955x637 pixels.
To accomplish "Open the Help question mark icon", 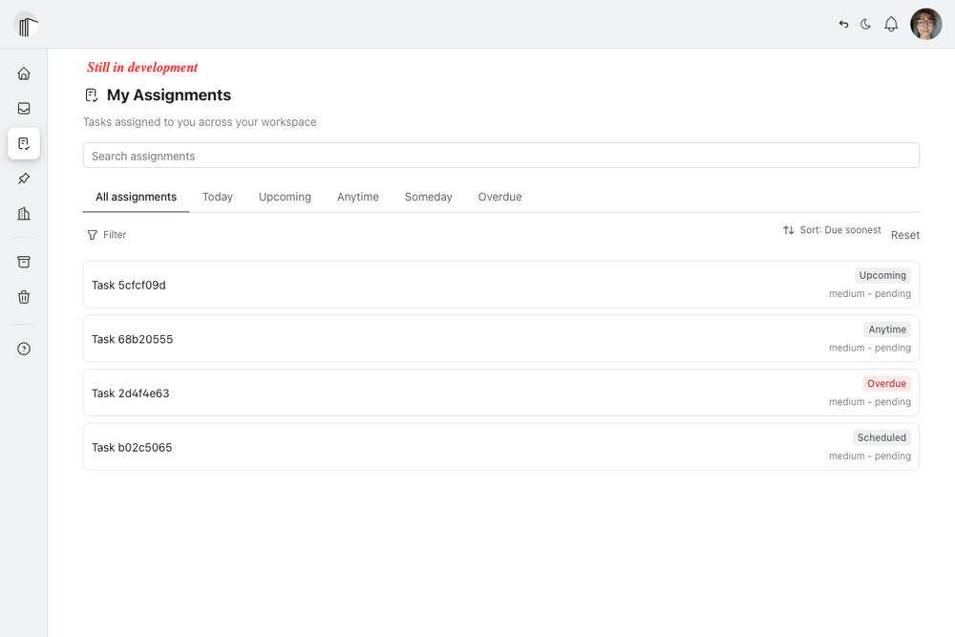I will (24, 349).
